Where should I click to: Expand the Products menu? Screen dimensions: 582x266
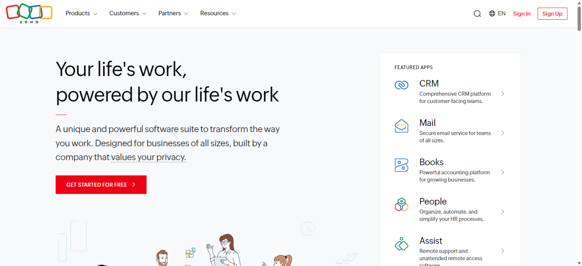point(81,13)
